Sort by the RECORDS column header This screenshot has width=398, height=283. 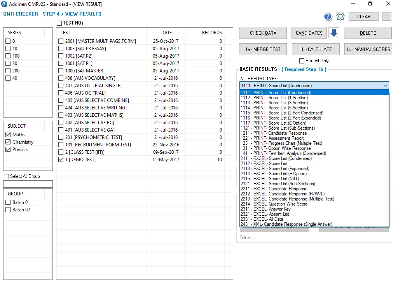click(212, 33)
